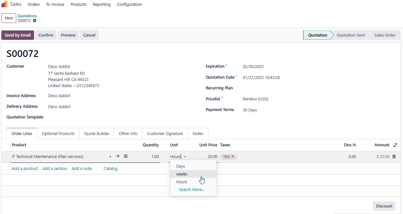Delete the order line with trash icon
Viewport: 403px width, 214px height.
(394, 157)
